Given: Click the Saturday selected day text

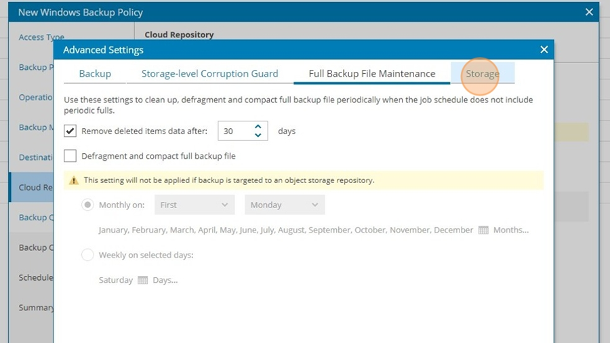Looking at the screenshot, I should tap(115, 280).
